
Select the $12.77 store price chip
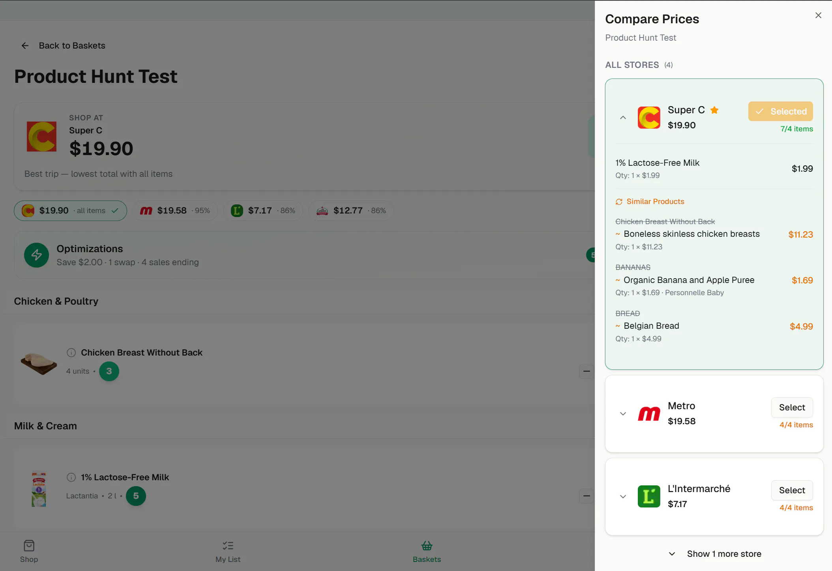[x=351, y=211]
